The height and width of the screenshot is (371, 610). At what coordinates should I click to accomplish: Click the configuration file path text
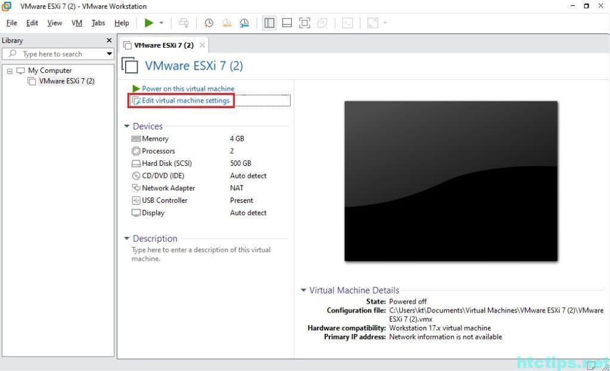click(496, 314)
